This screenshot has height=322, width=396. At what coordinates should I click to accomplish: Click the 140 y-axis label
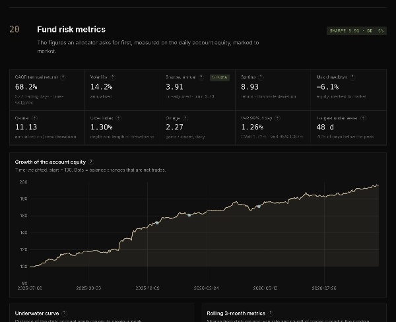click(x=24, y=233)
